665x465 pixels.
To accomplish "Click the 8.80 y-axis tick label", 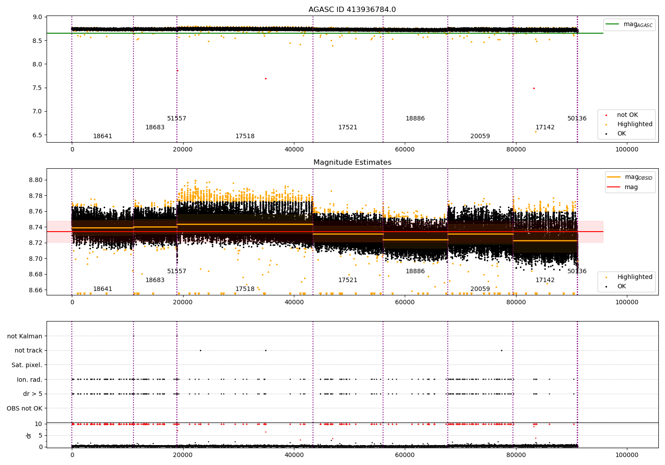I will (x=36, y=180).
